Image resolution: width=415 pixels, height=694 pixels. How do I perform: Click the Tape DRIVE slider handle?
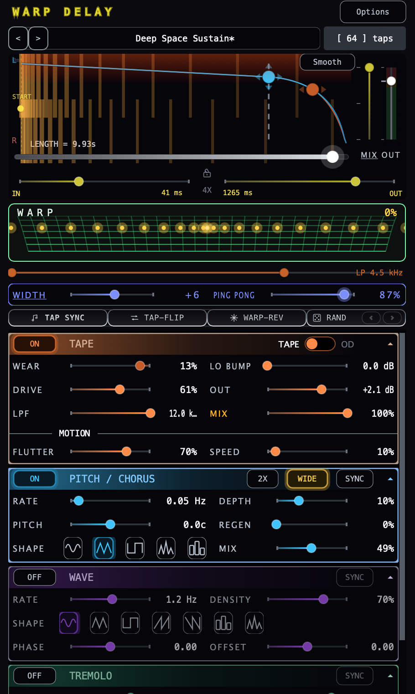point(120,389)
